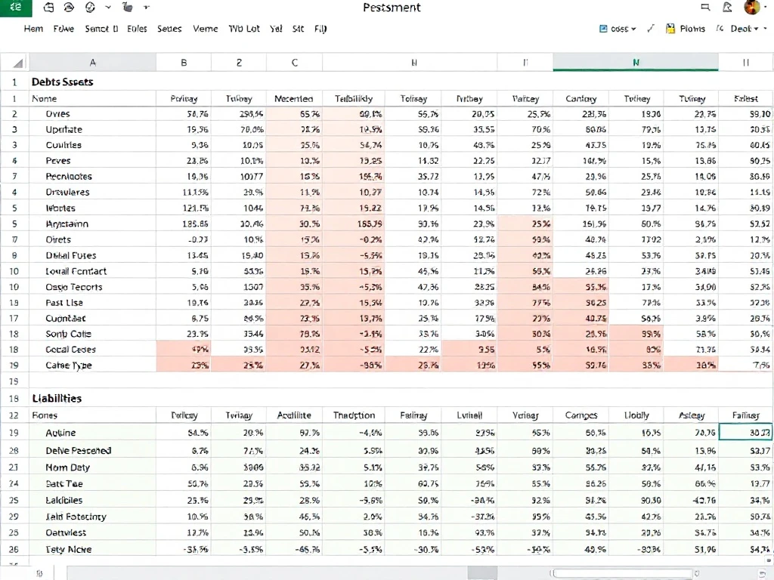This screenshot has width=774, height=580.
Task: Open the Hem menu tab
Action: click(33, 29)
